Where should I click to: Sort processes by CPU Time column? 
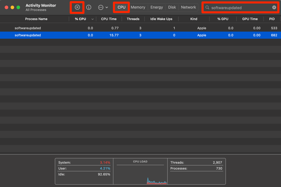pyautogui.click(x=109, y=19)
